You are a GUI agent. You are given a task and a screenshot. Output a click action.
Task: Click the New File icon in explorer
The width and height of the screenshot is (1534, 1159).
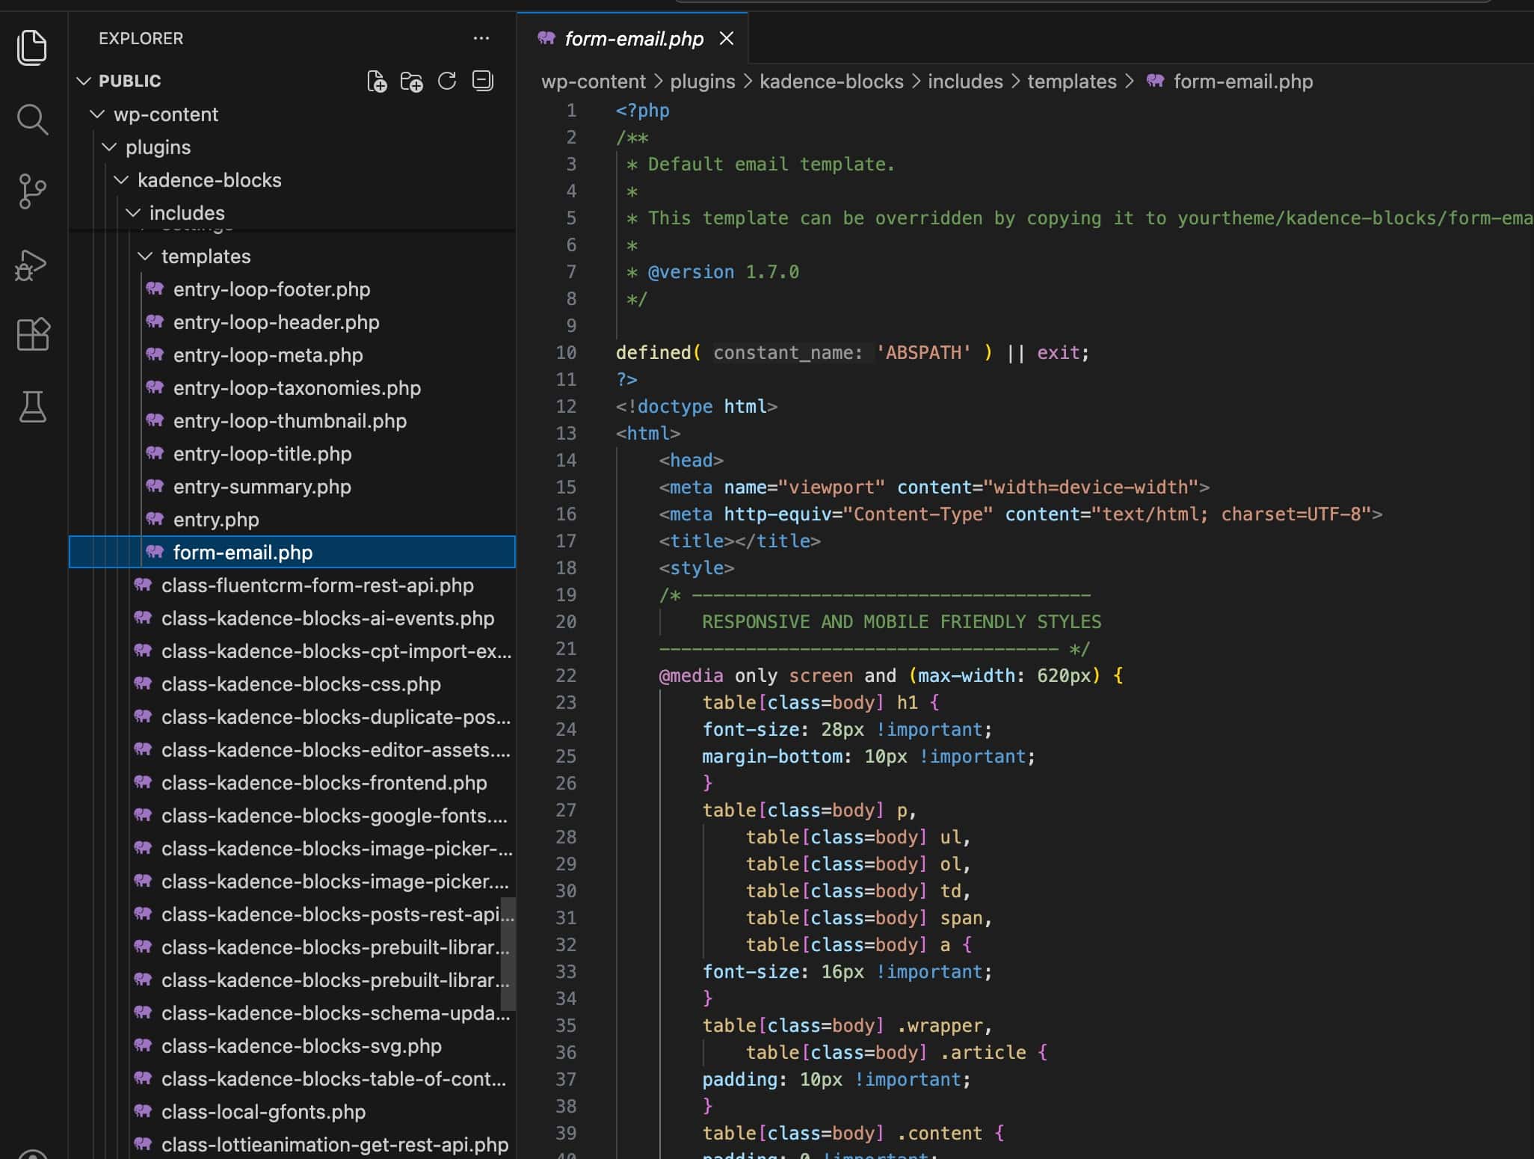[x=377, y=82]
